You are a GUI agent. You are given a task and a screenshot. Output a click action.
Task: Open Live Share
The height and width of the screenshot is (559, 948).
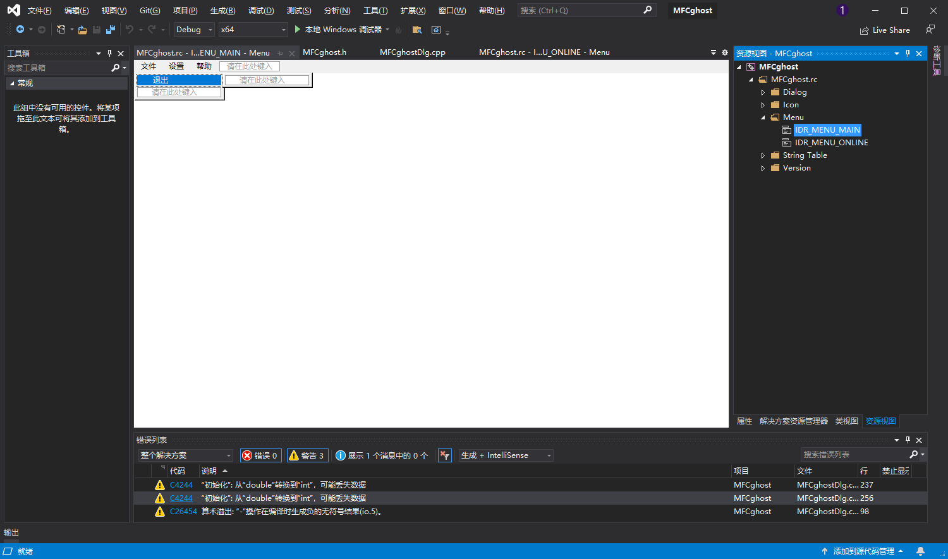[x=885, y=30]
